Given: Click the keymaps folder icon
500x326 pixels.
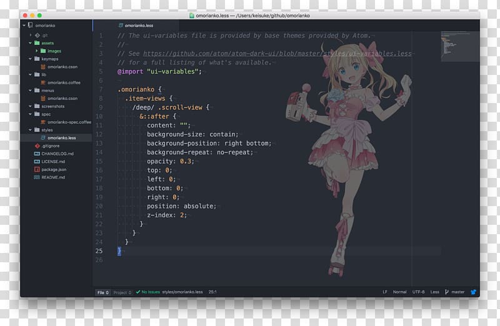Looking at the screenshot, I should pos(37,59).
